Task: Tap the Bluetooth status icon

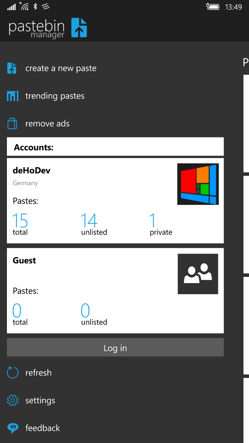Action: (x=35, y=7)
